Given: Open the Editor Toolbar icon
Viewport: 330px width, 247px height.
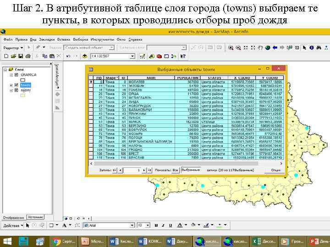Looking at the screenshot, I should click(143, 56).
